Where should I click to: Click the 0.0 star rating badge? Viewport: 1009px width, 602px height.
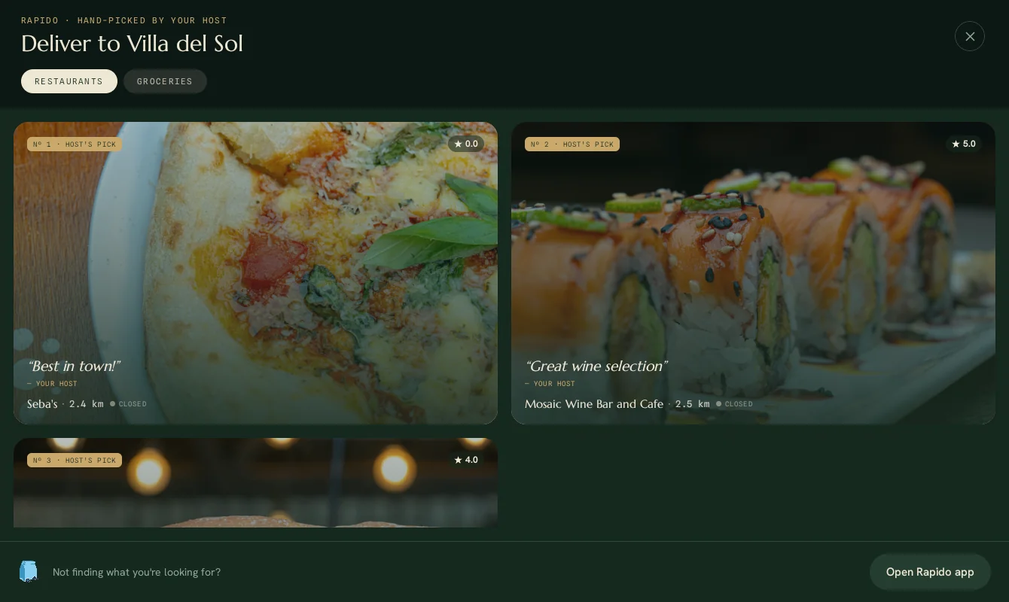[x=466, y=144]
